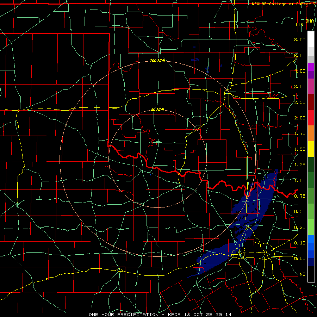Screen dimensions: 317x317
Task: Select the darkest green legend swatch
Action: pyautogui.click(x=311, y=165)
